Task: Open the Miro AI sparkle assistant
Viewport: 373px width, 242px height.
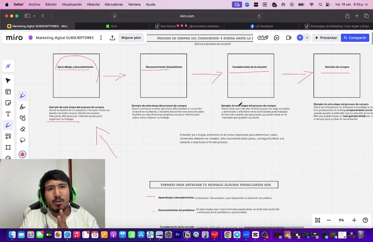Action: coord(8,66)
